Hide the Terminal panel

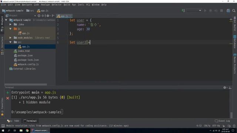click(230, 88)
